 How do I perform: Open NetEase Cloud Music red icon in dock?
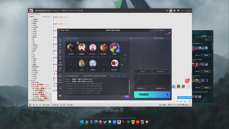tap(138, 122)
